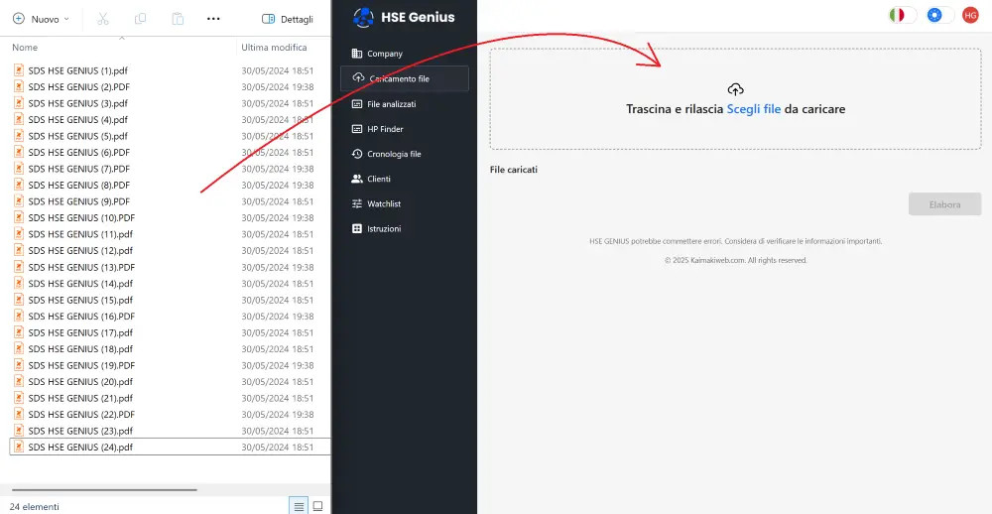Click the HSE Genius logo icon
Screen dimensions: 992x514
tap(365, 17)
